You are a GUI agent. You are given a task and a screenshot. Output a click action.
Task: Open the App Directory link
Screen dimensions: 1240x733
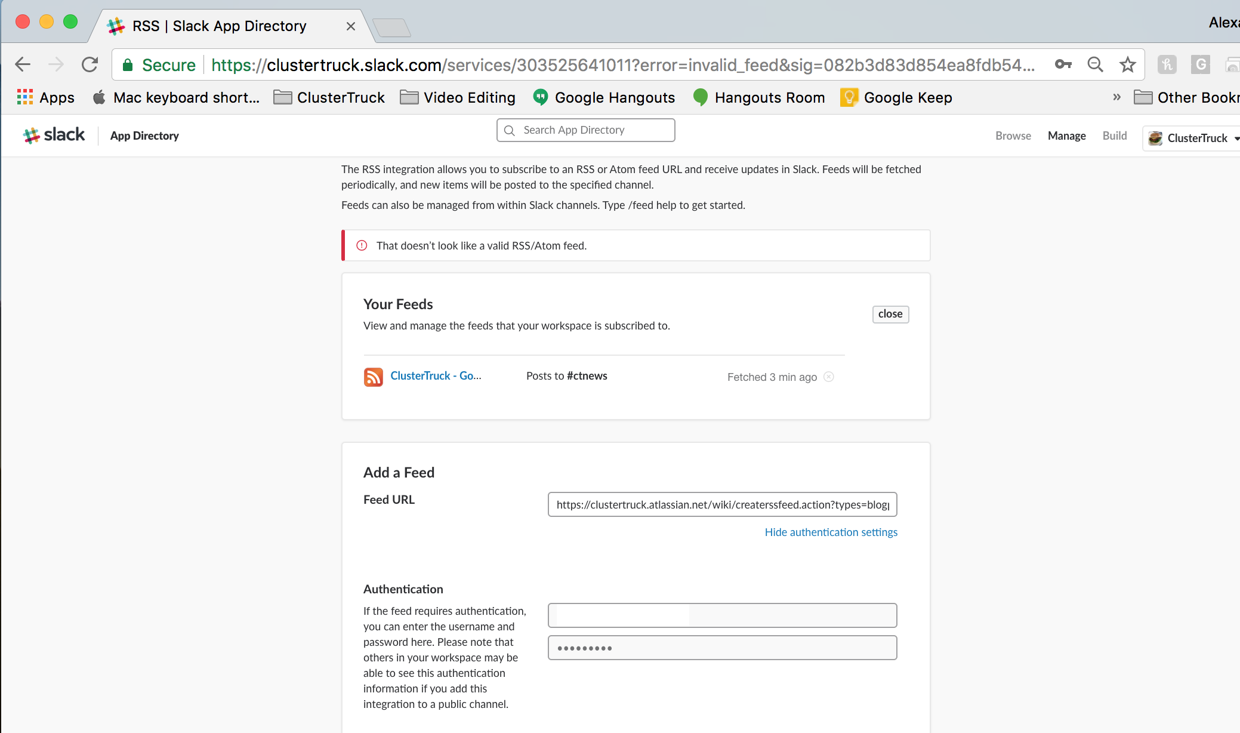[144, 136]
